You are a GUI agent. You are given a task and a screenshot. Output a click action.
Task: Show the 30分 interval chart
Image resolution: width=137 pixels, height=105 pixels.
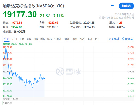pos(75,39)
